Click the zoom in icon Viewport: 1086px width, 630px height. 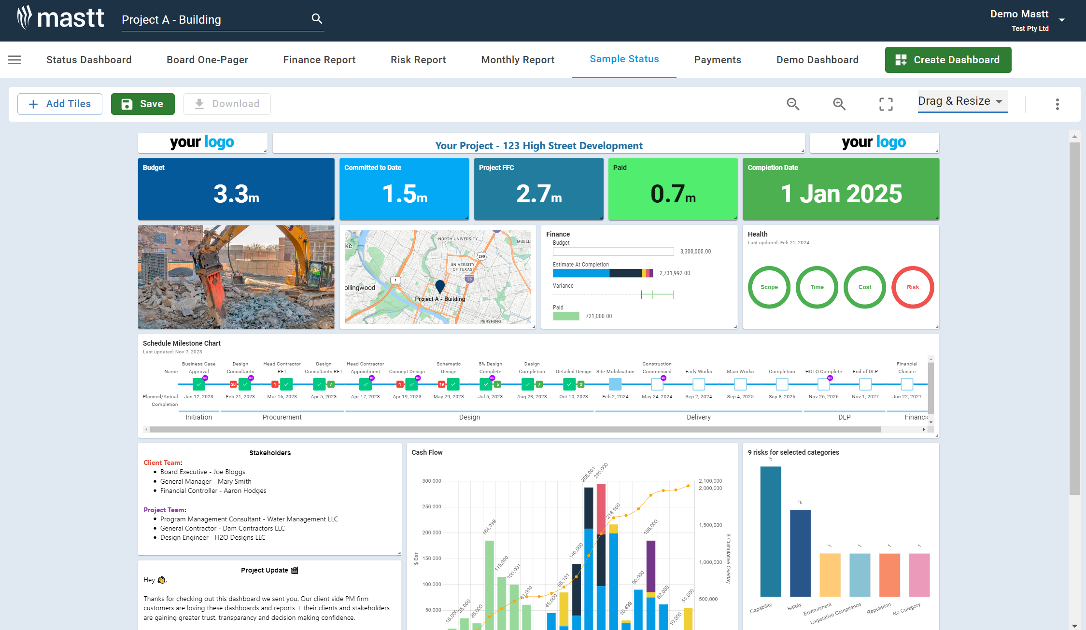839,104
